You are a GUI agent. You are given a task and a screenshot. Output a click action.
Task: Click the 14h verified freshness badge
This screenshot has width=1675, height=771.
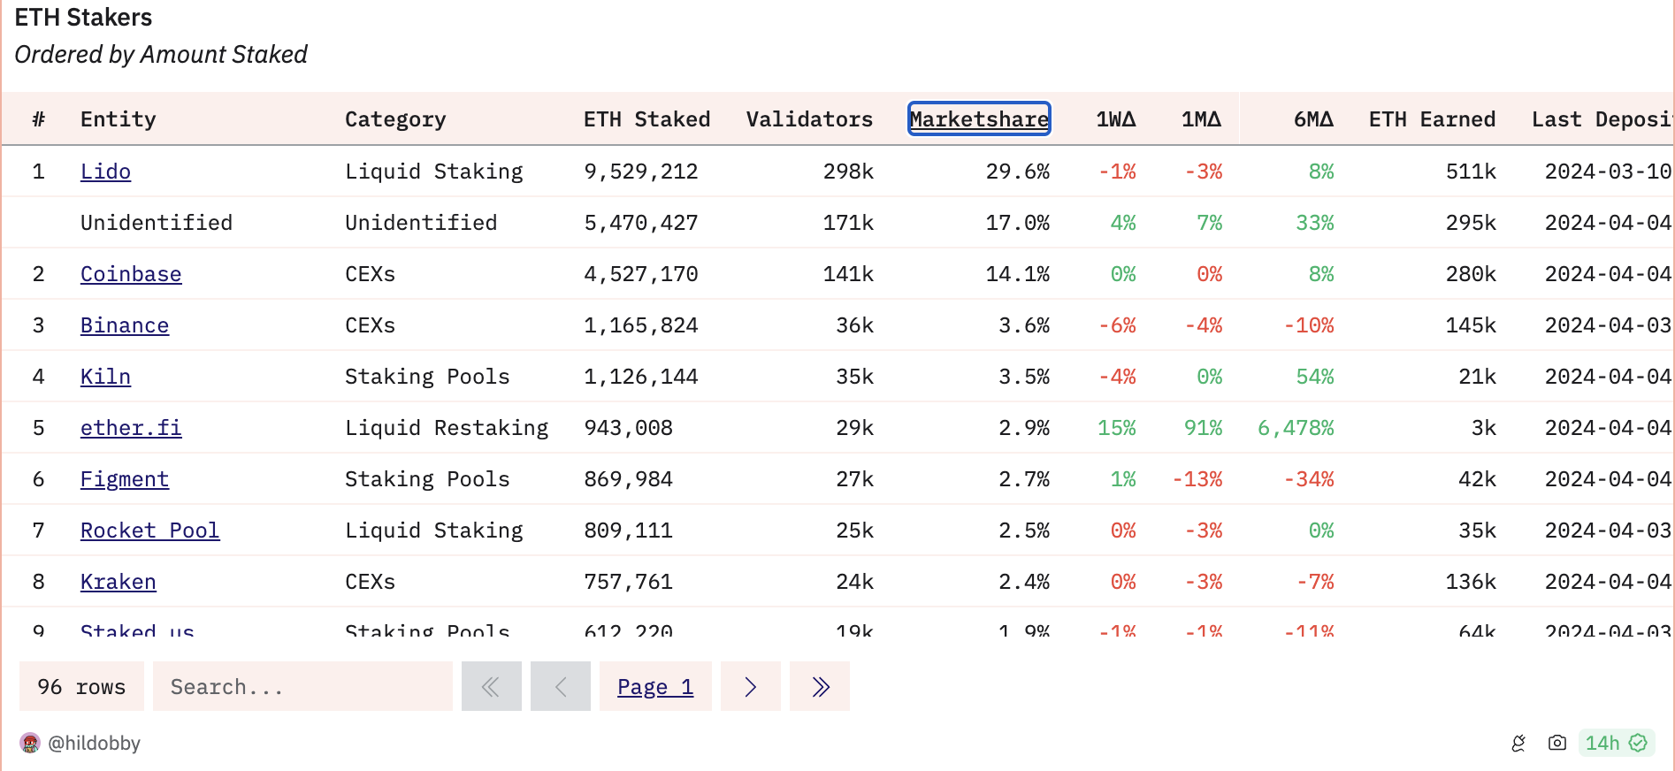(1616, 744)
